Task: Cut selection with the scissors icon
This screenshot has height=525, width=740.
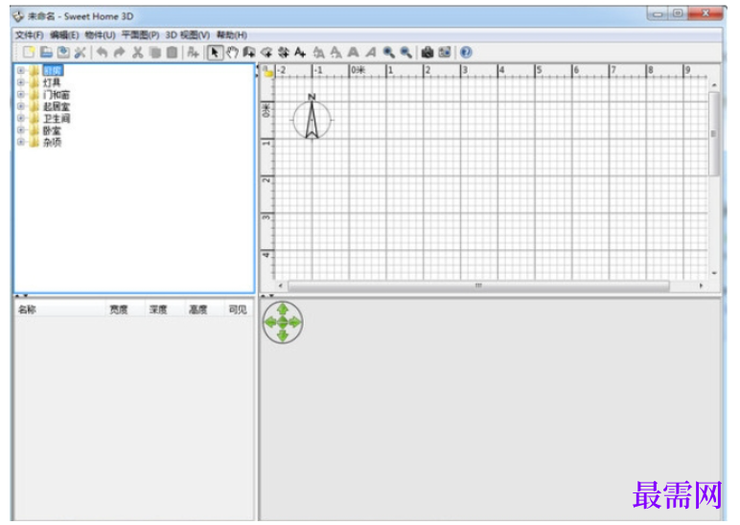Action: (x=137, y=53)
